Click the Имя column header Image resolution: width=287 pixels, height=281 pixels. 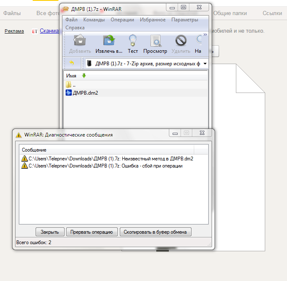(71, 76)
